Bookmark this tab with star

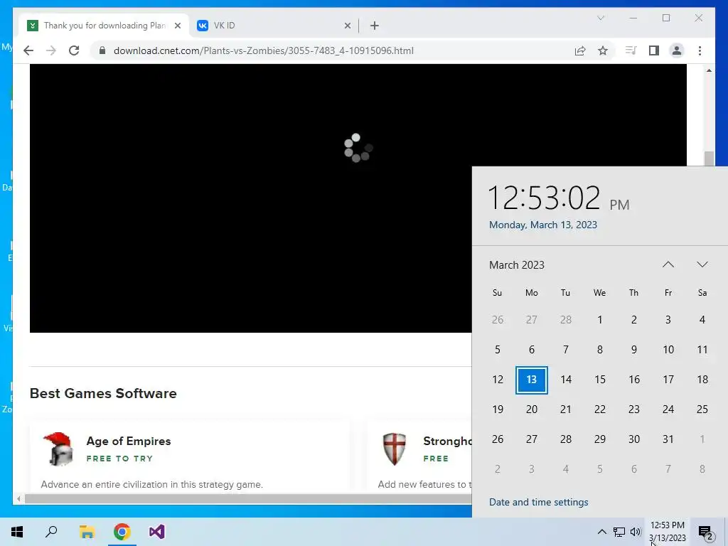(603, 50)
